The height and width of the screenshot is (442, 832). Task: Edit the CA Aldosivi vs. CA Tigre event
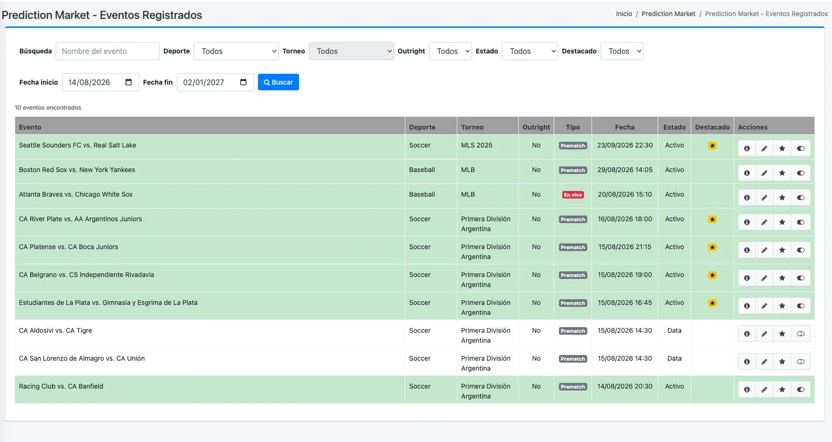pos(764,334)
